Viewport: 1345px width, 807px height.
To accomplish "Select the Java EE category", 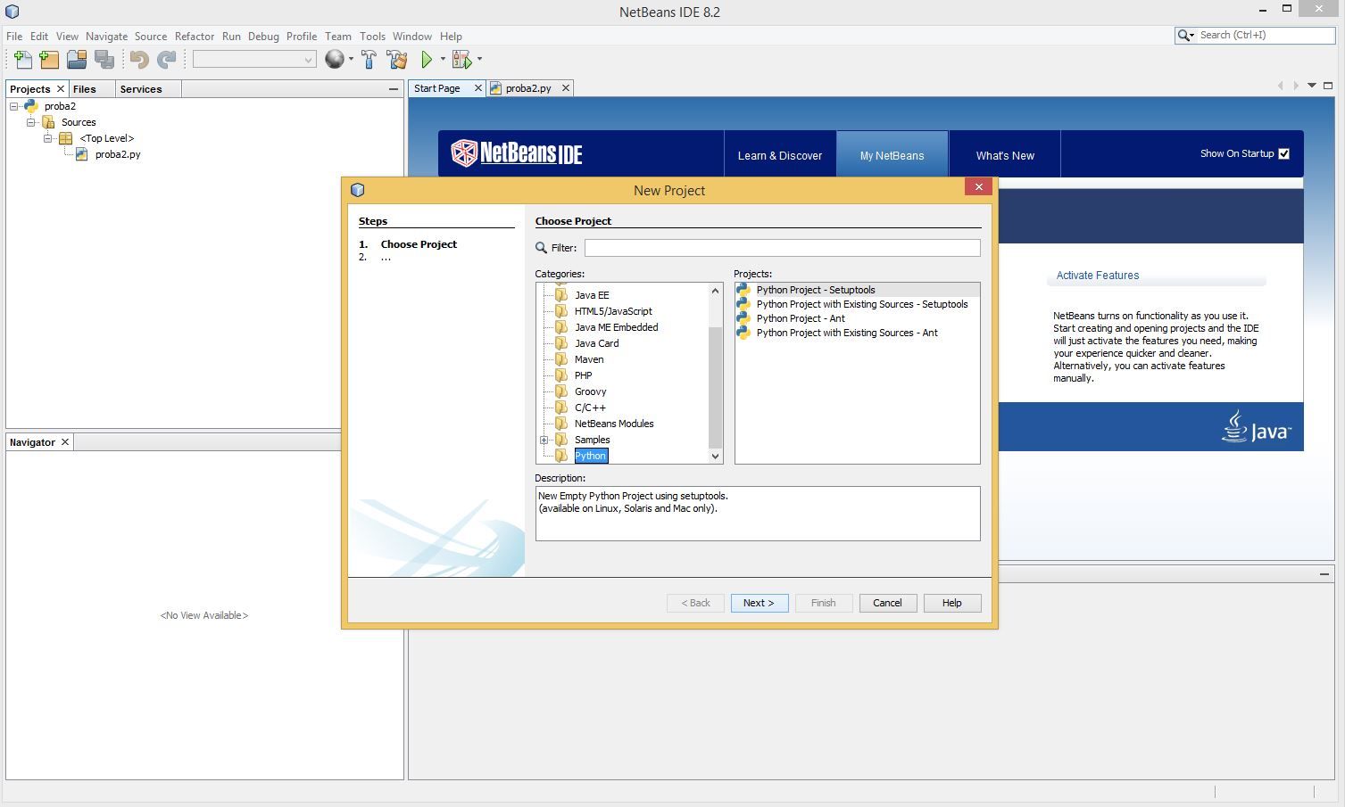I will pyautogui.click(x=592, y=295).
